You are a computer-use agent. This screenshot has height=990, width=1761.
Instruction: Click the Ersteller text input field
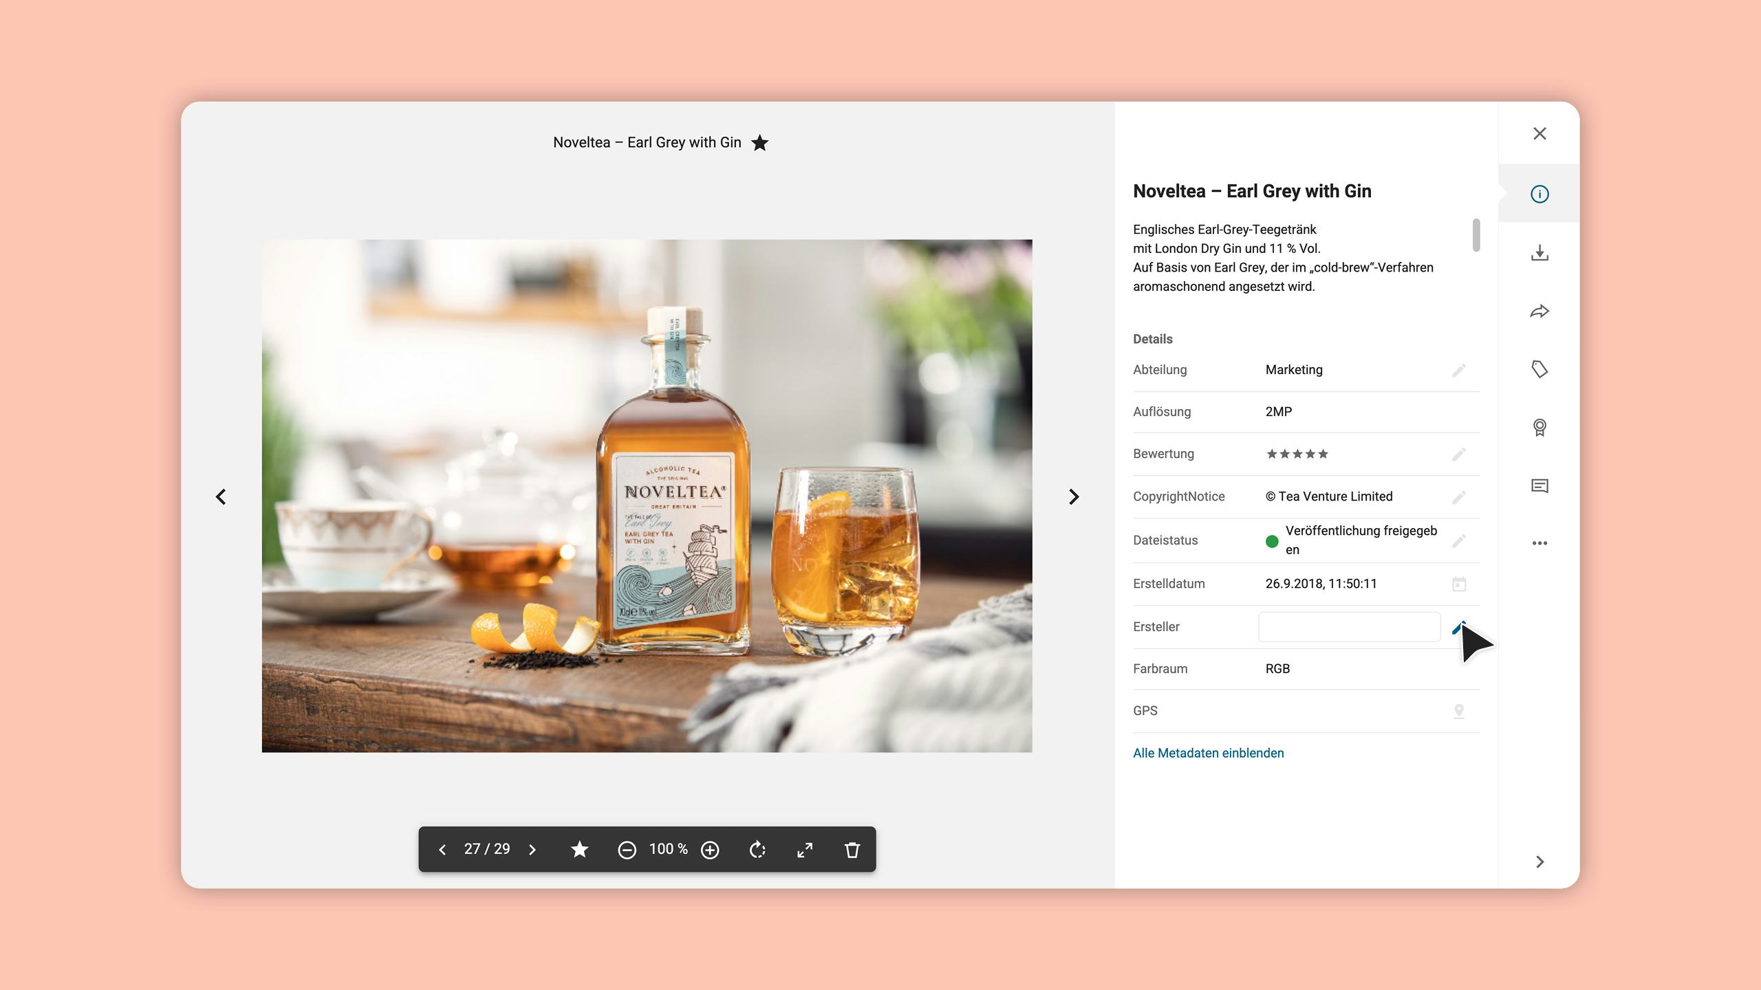[x=1349, y=627]
